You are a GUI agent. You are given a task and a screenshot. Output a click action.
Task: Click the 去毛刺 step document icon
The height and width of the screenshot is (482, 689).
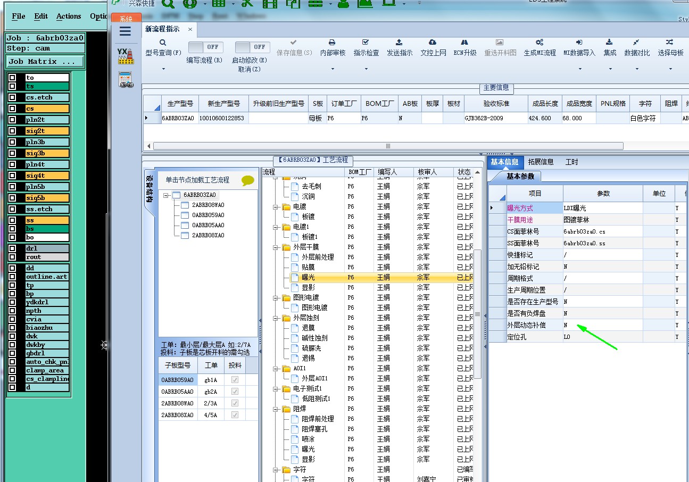(x=295, y=186)
